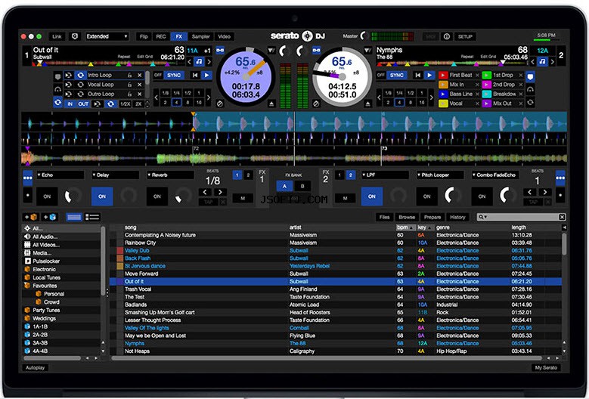This screenshot has height=399, width=589.
Task: Set deck 1 loop IN point
Action: click(70, 104)
